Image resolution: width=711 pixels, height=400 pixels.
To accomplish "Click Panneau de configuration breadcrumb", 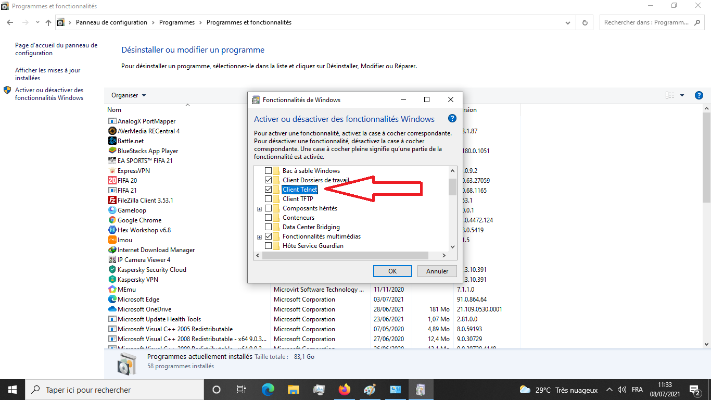I will [111, 22].
